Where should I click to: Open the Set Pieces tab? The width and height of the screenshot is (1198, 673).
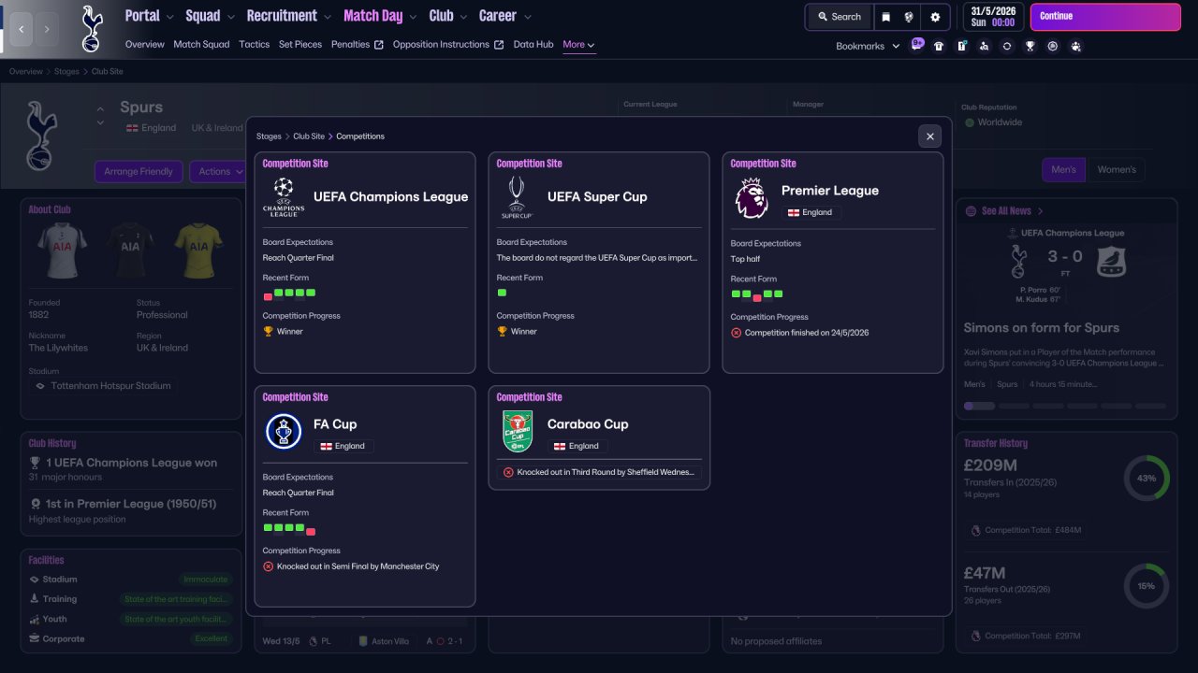[300, 45]
